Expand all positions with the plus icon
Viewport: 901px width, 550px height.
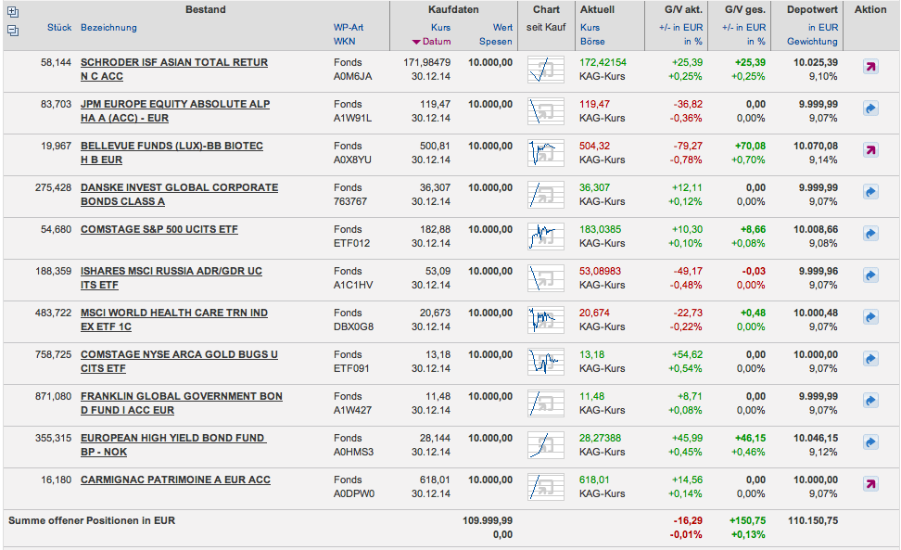[x=13, y=12]
